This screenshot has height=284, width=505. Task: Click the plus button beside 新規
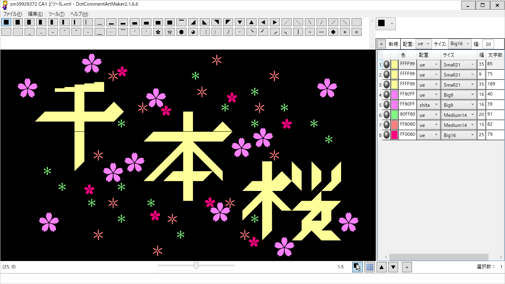tap(381, 44)
